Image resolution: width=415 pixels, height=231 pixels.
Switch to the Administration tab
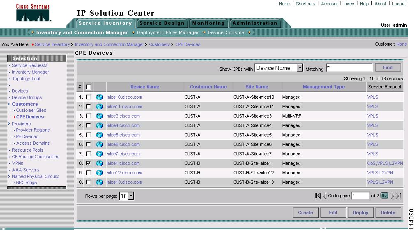click(255, 23)
